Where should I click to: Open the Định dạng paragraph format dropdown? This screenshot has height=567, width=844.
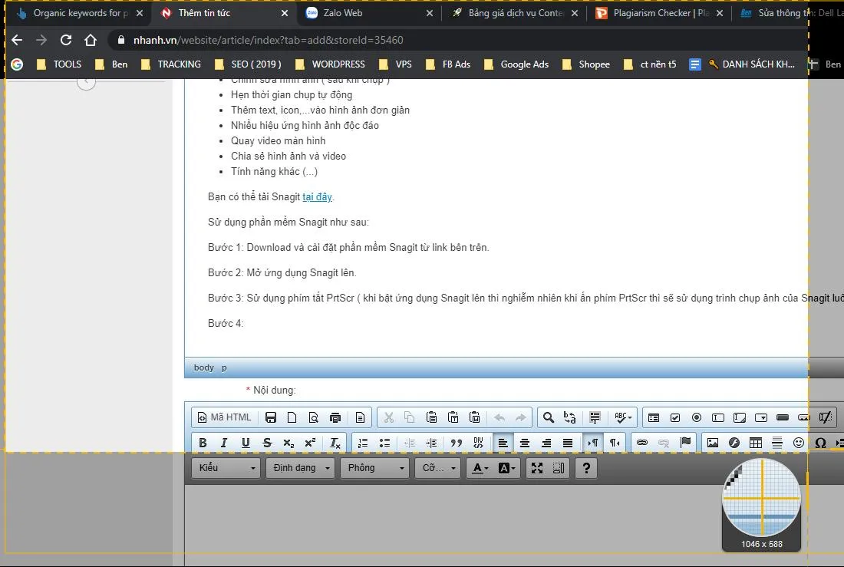(299, 467)
